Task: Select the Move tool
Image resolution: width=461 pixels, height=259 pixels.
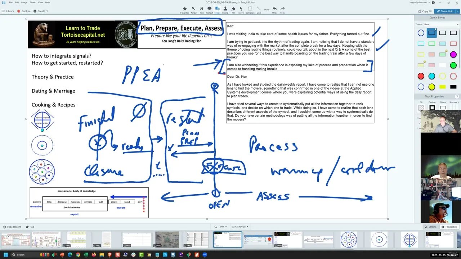Action: [241, 10]
